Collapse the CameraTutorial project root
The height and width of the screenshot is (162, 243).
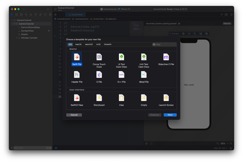tap(12, 20)
